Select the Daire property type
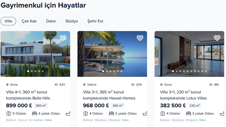The width and height of the screenshot is (226, 127). coord(51,21)
